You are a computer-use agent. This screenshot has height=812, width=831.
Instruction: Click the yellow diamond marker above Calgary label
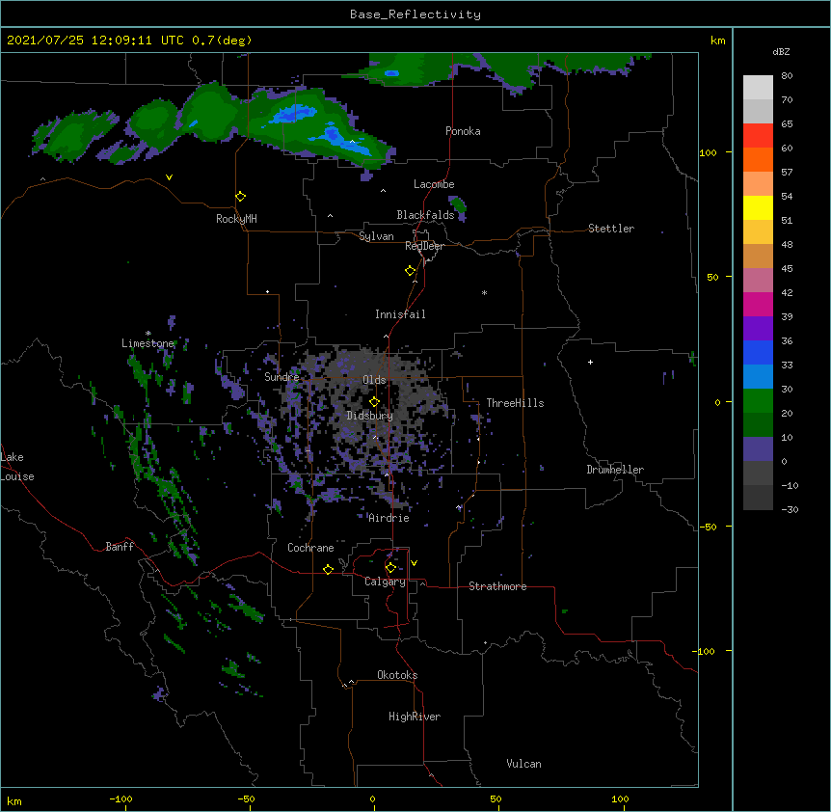coord(390,568)
